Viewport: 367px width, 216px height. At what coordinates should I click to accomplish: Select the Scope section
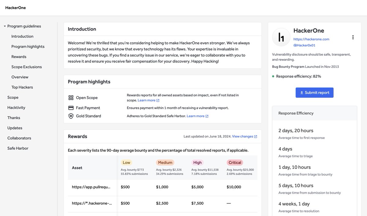coord(13,97)
